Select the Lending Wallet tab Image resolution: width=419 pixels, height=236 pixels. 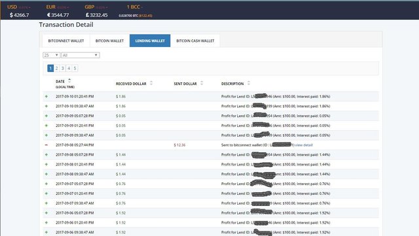(150, 41)
